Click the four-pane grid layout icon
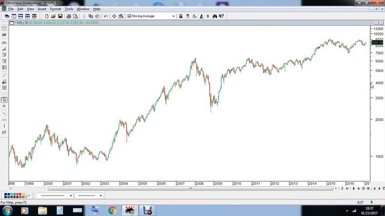The width and height of the screenshot is (385, 216). click(28, 16)
